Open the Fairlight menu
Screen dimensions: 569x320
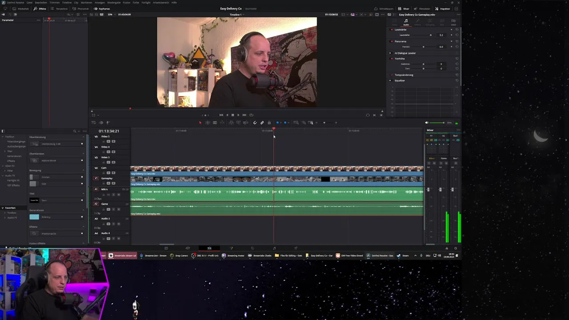coord(146,2)
